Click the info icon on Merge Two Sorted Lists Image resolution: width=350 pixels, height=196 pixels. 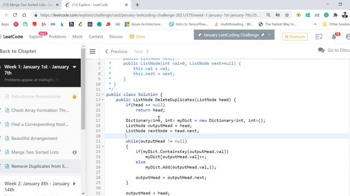[x=74, y=152]
